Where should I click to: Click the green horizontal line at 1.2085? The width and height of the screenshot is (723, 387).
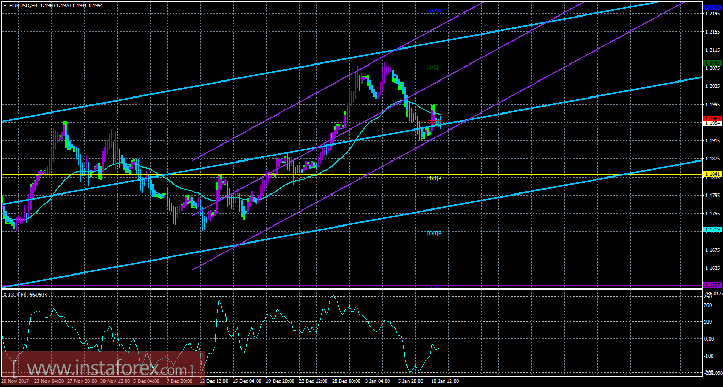pyautogui.click(x=352, y=63)
